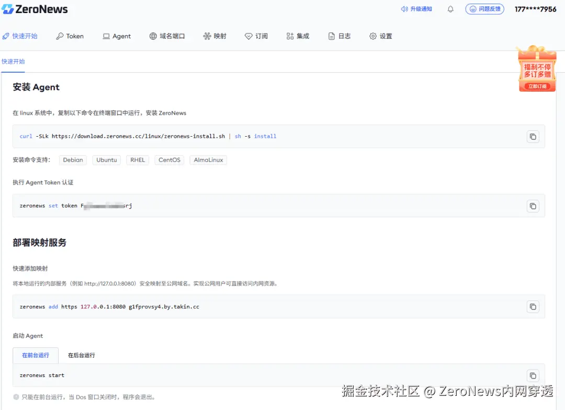The height and width of the screenshot is (410, 565).
Task: Click the rocket icon beside 快速开始
Action: (6, 36)
